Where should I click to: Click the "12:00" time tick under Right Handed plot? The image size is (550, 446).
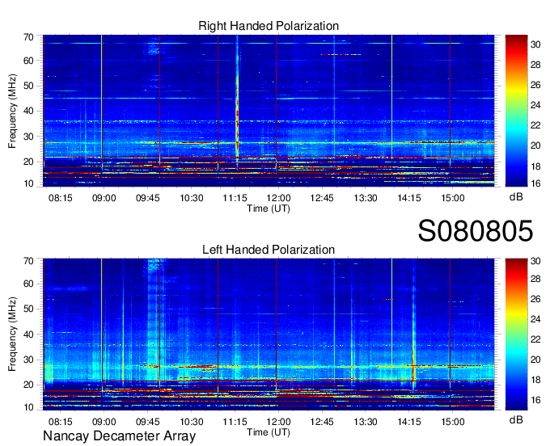coord(278,198)
